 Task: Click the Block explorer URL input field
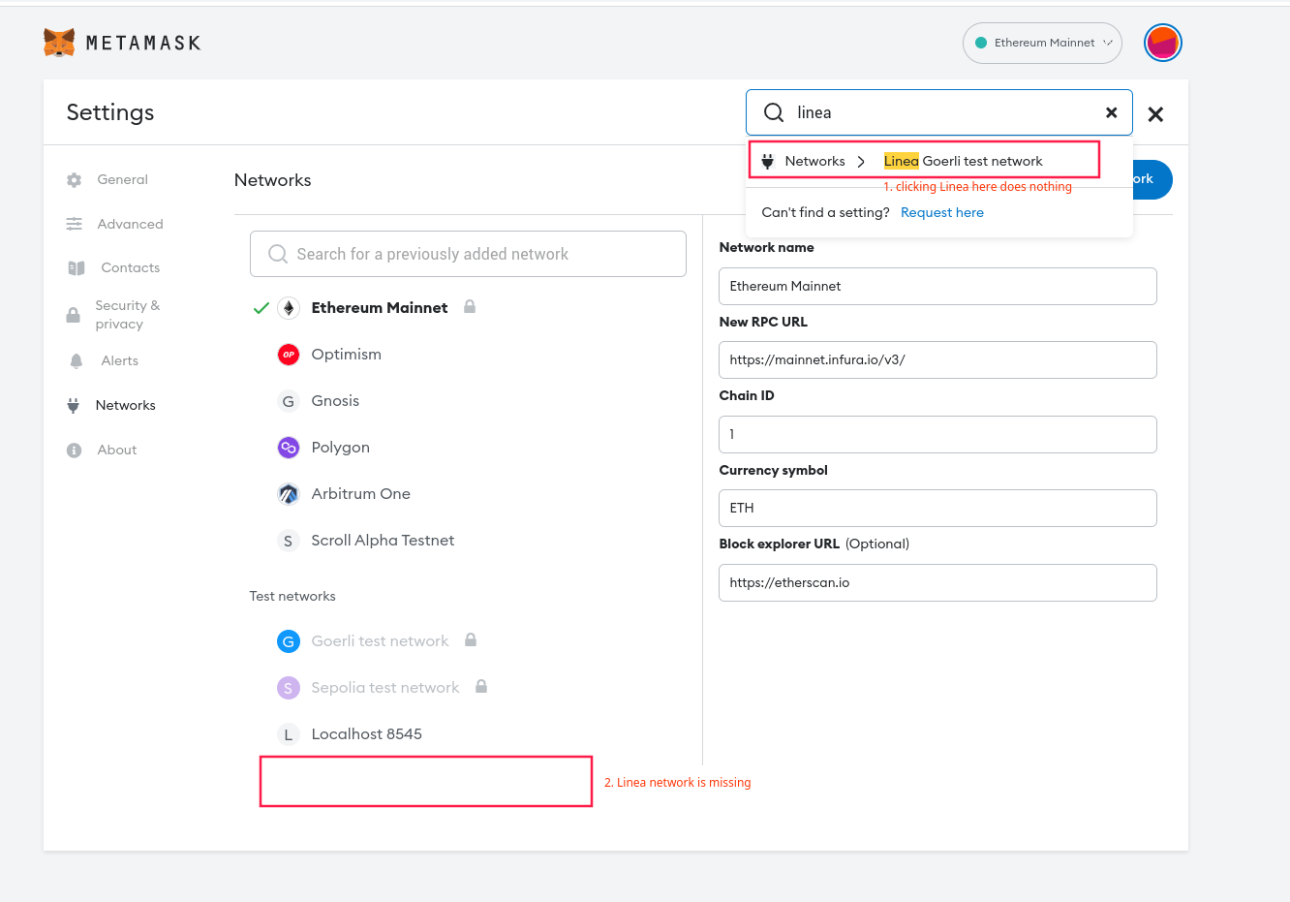[937, 582]
